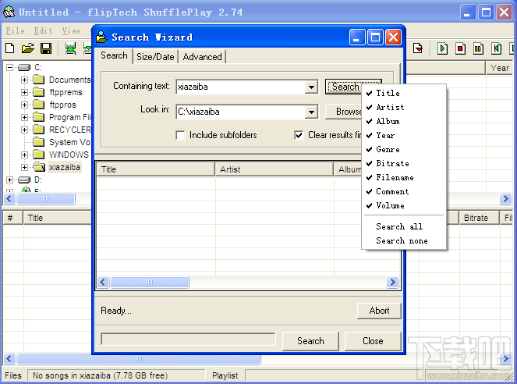Click the Pause toolbar button
517x384 pixels.
tap(478, 48)
